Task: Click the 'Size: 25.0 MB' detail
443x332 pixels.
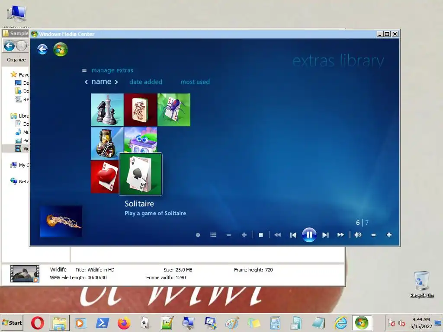Action: [178, 270]
